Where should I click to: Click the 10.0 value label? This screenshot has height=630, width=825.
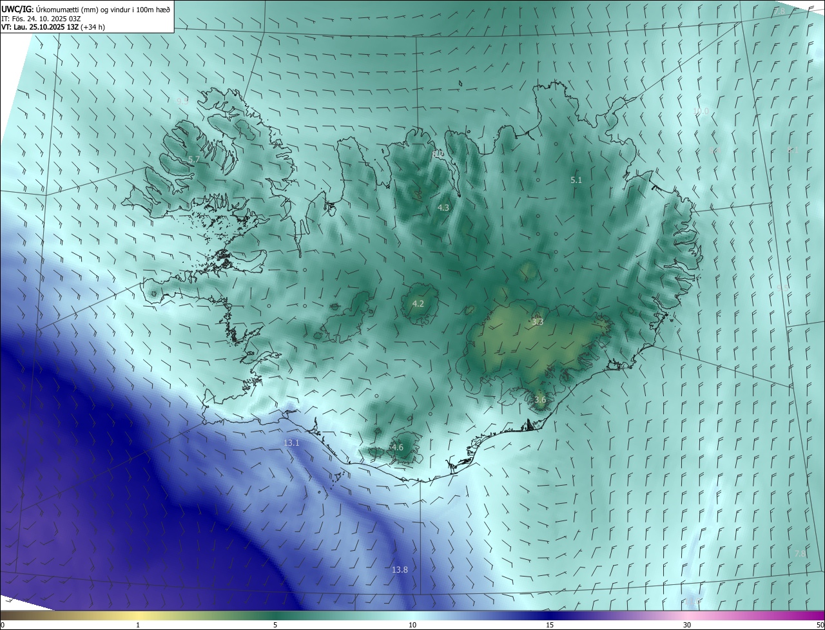(700, 111)
